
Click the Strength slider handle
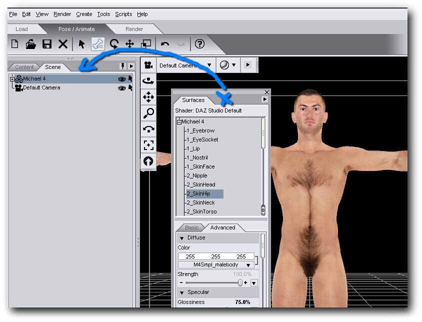click(240, 282)
